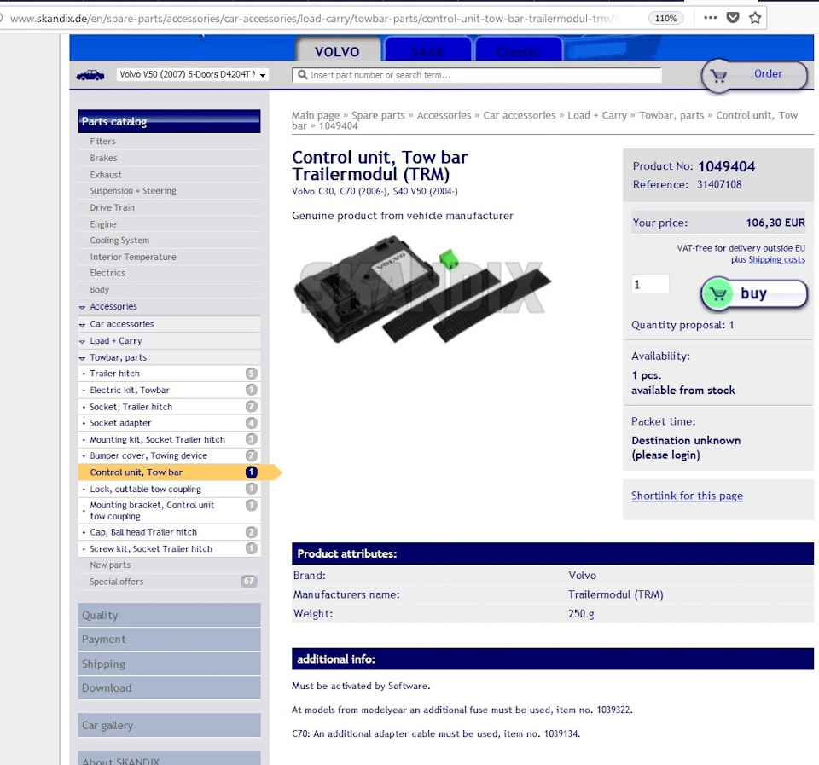Open Socket adapter subcategory

169,423
